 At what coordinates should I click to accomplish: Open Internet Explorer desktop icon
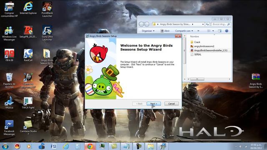(x=28, y=8)
